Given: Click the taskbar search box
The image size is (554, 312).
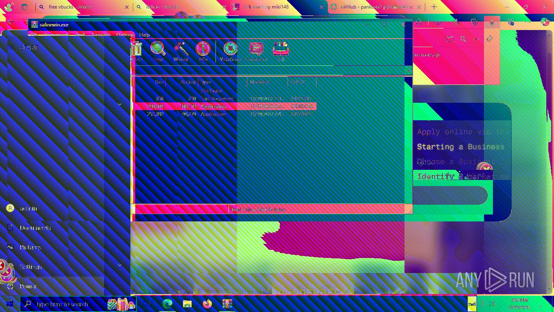Looking at the screenshot, I should (x=77, y=304).
